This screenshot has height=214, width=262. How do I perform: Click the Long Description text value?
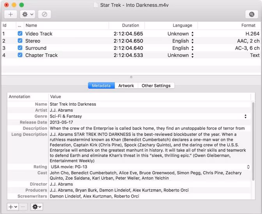[x=148, y=148]
